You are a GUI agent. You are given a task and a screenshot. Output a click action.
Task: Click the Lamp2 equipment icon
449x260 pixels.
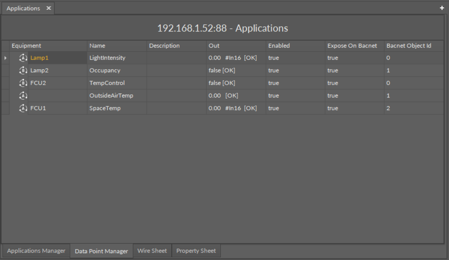pos(23,71)
